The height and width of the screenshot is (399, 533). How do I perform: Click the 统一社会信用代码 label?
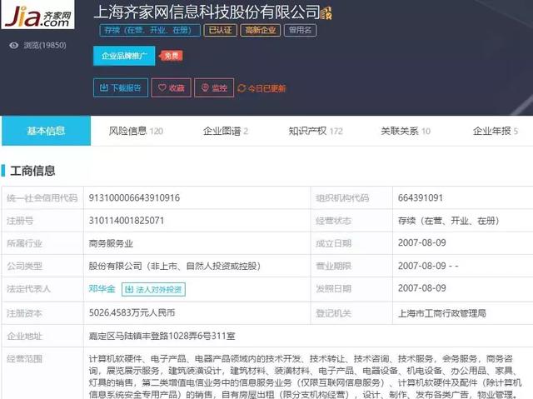click(42, 197)
